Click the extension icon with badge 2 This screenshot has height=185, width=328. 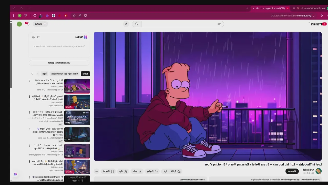point(40,16)
